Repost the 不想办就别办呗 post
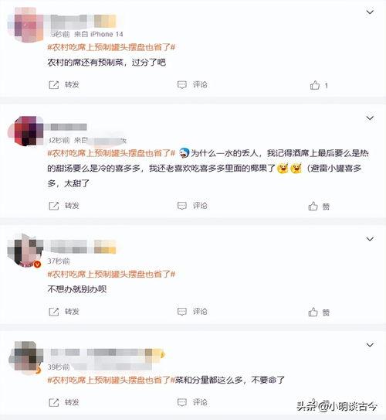The image size is (386, 420). (x=54, y=312)
